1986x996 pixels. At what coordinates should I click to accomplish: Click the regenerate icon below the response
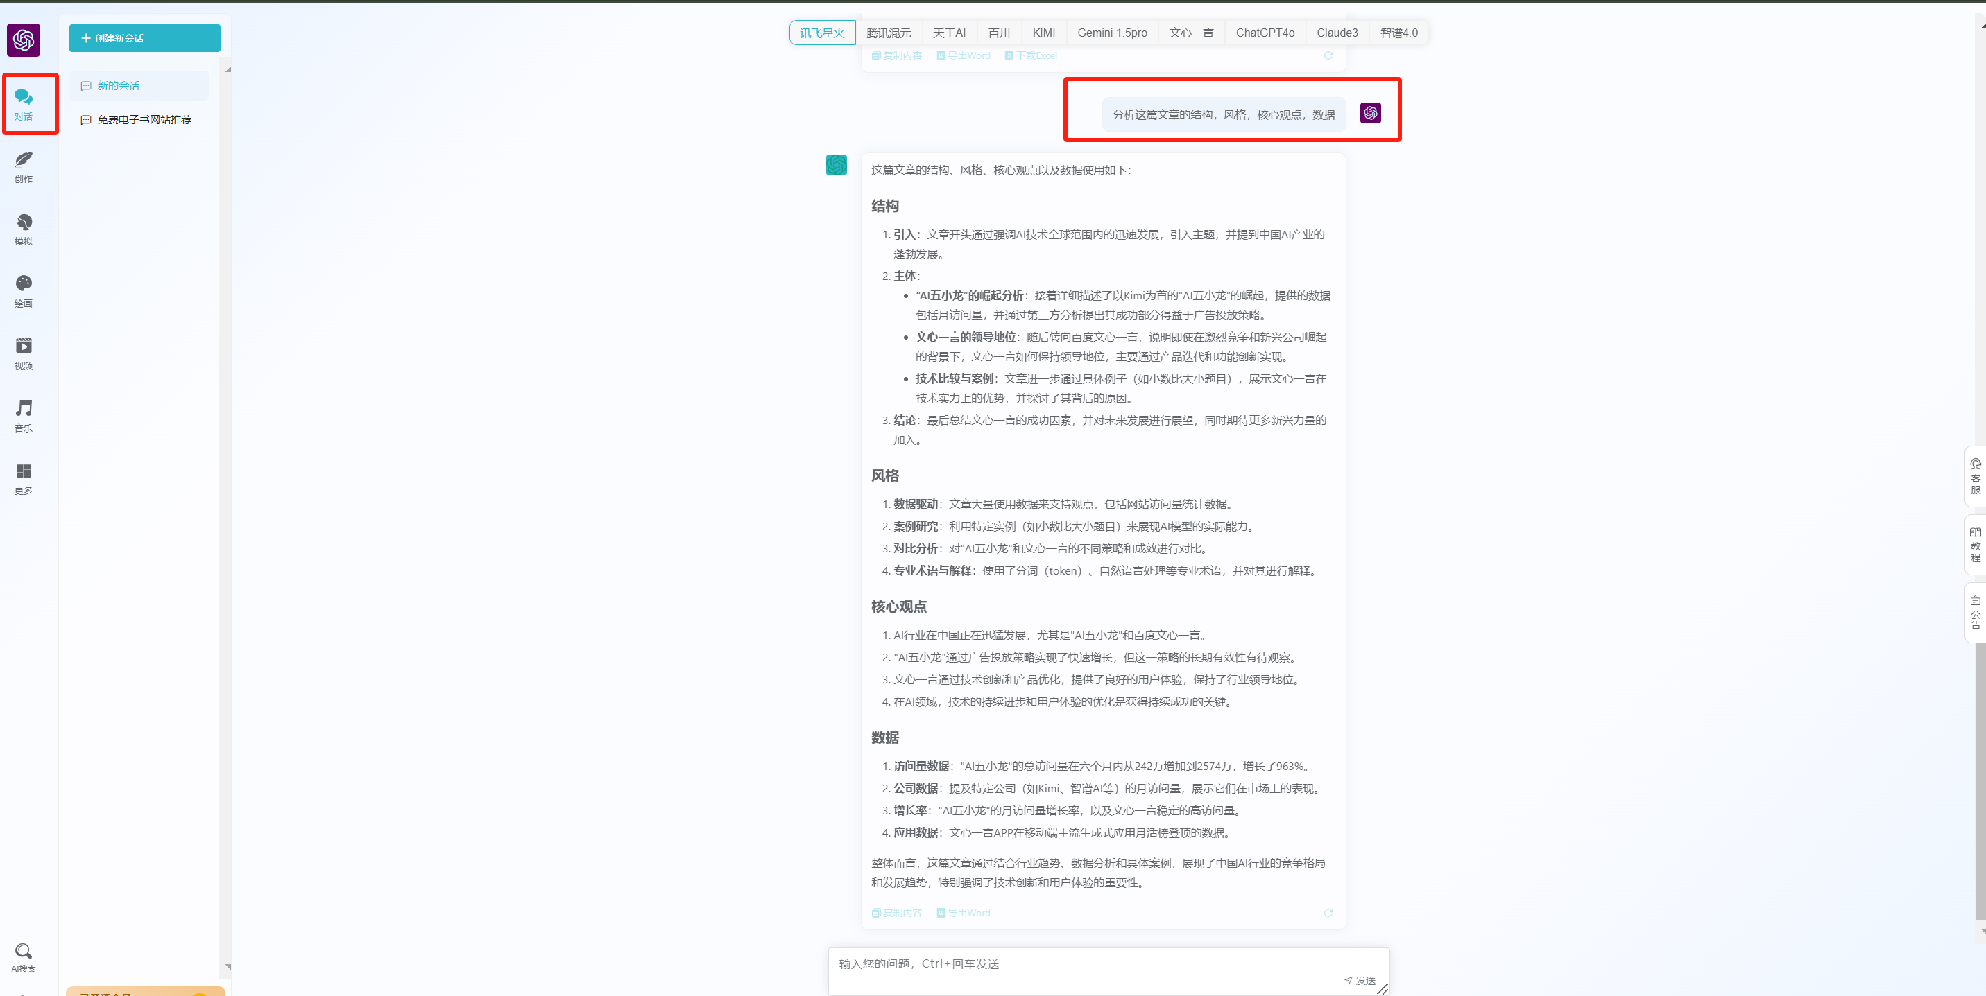[1328, 913]
